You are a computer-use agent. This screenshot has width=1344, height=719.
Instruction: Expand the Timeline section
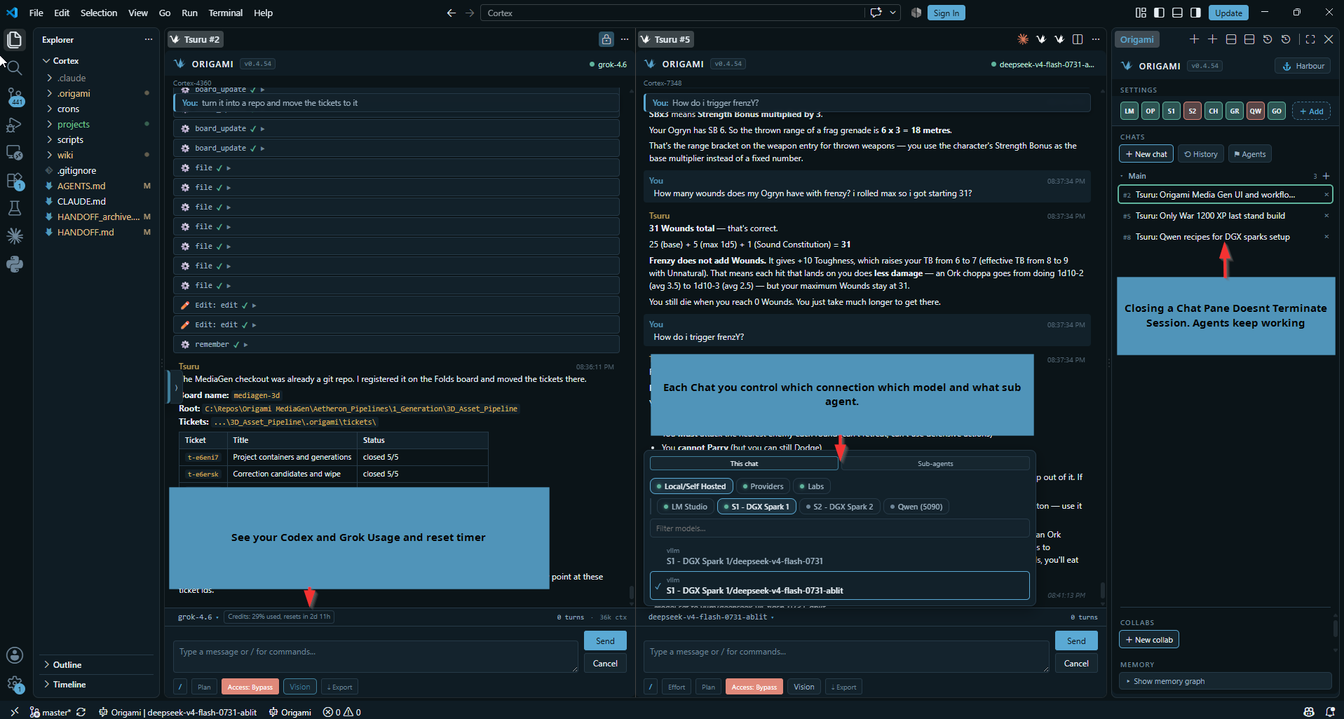tap(69, 684)
